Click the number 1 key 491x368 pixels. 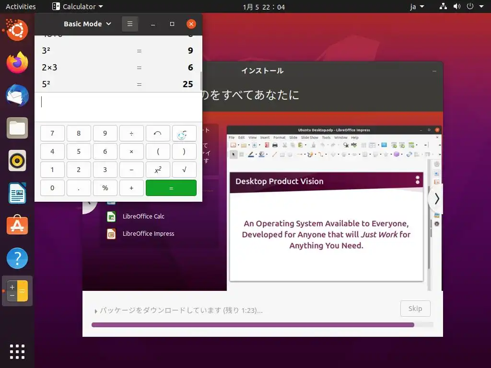(52, 170)
